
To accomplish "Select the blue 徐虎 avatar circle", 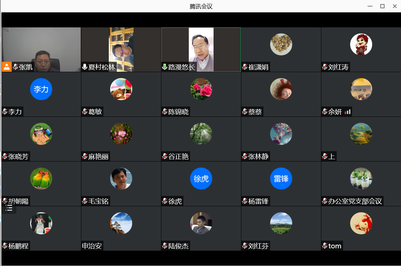I will click(201, 179).
